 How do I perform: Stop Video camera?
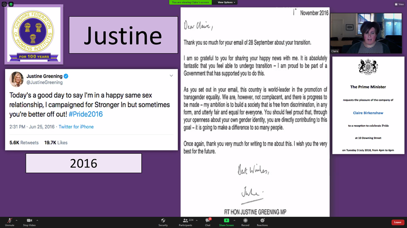pyautogui.click(x=29, y=221)
